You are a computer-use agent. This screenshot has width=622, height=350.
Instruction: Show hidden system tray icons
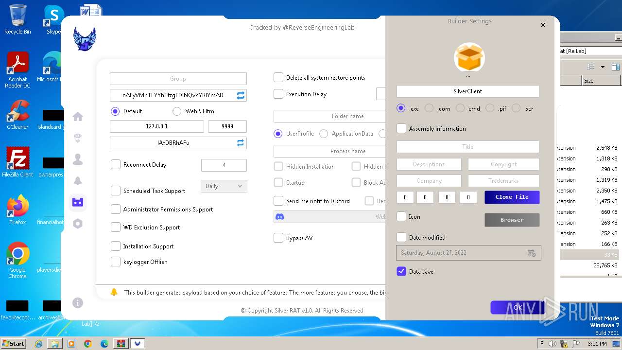(542, 344)
